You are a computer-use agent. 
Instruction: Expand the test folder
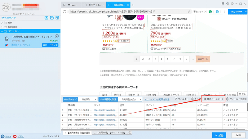(x=2, y=23)
